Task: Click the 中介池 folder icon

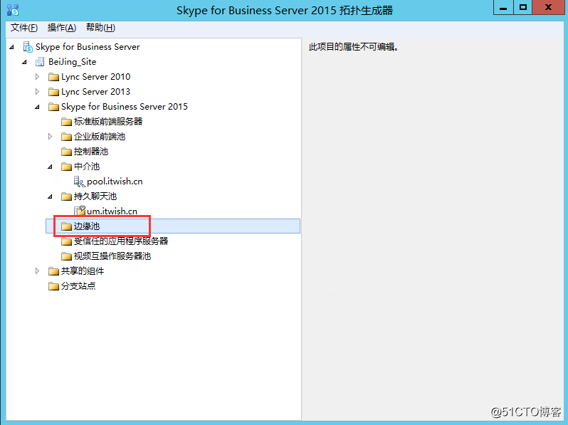Action: coord(66,167)
